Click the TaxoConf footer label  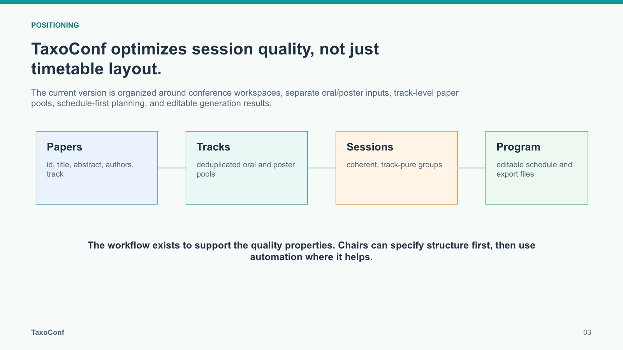(48, 332)
